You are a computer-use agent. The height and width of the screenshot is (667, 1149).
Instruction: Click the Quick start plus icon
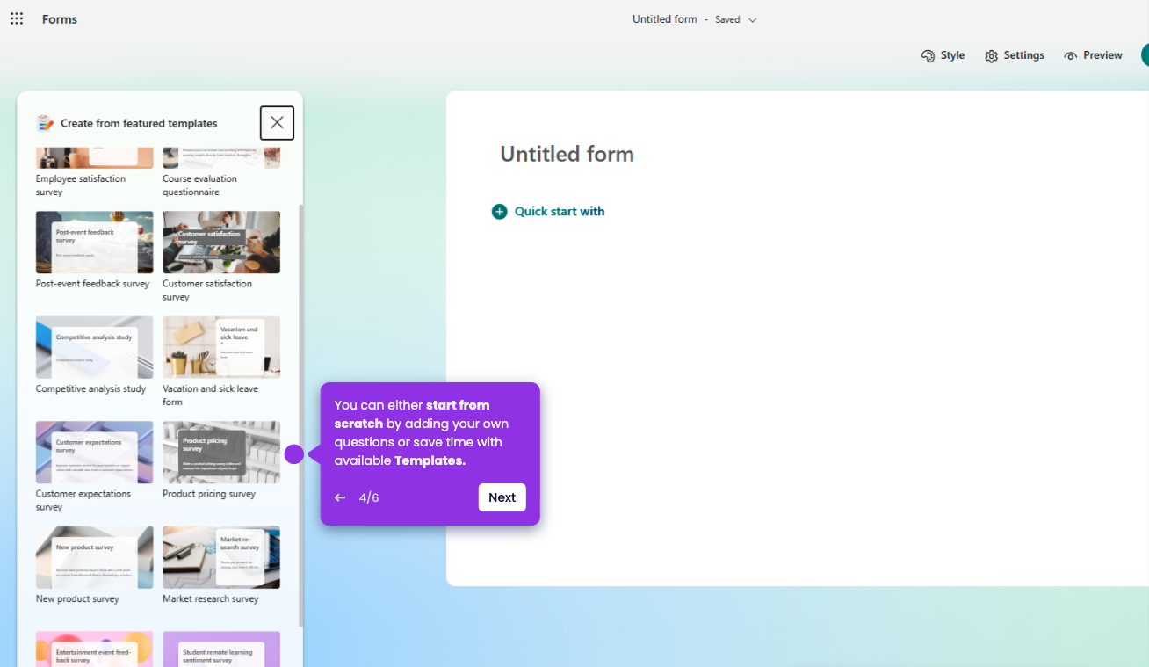click(x=499, y=212)
